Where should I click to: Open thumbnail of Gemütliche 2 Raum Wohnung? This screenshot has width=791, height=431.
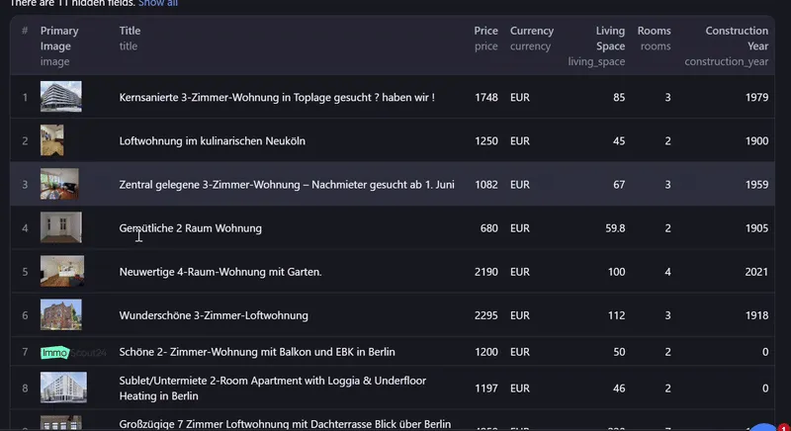click(x=61, y=227)
